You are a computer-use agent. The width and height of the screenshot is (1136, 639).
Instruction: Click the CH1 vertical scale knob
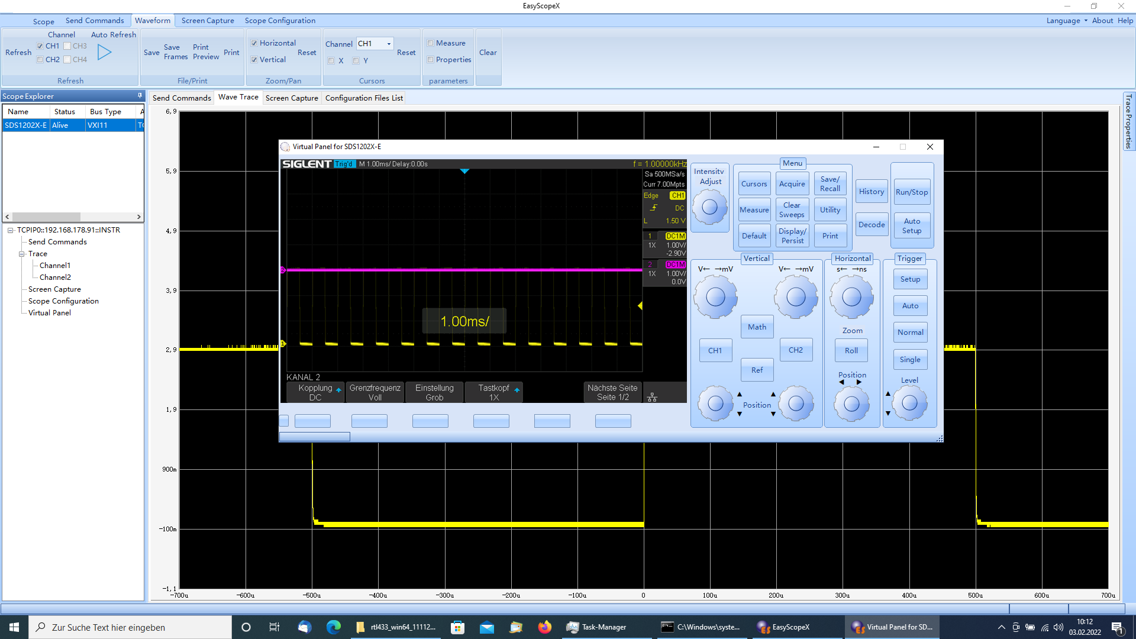[x=715, y=297]
